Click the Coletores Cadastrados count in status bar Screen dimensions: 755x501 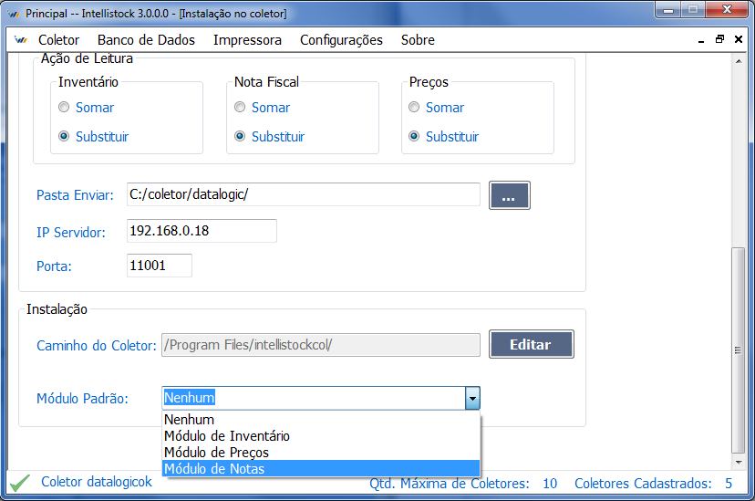729,483
